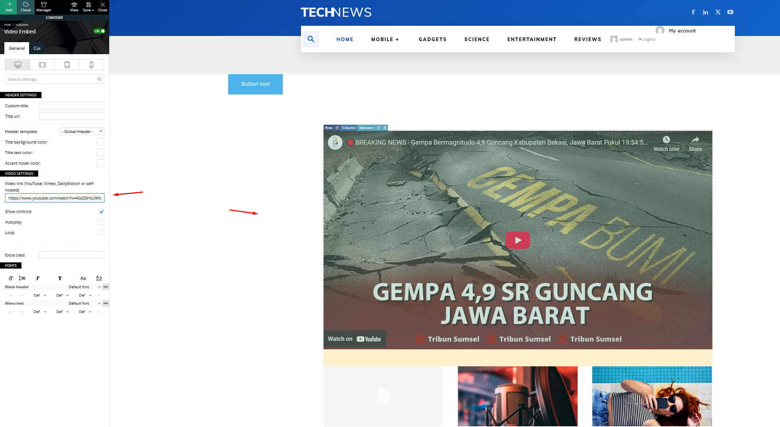Click the search settings magnifier icon
Image resolution: width=780 pixels, height=427 pixels.
[99, 79]
